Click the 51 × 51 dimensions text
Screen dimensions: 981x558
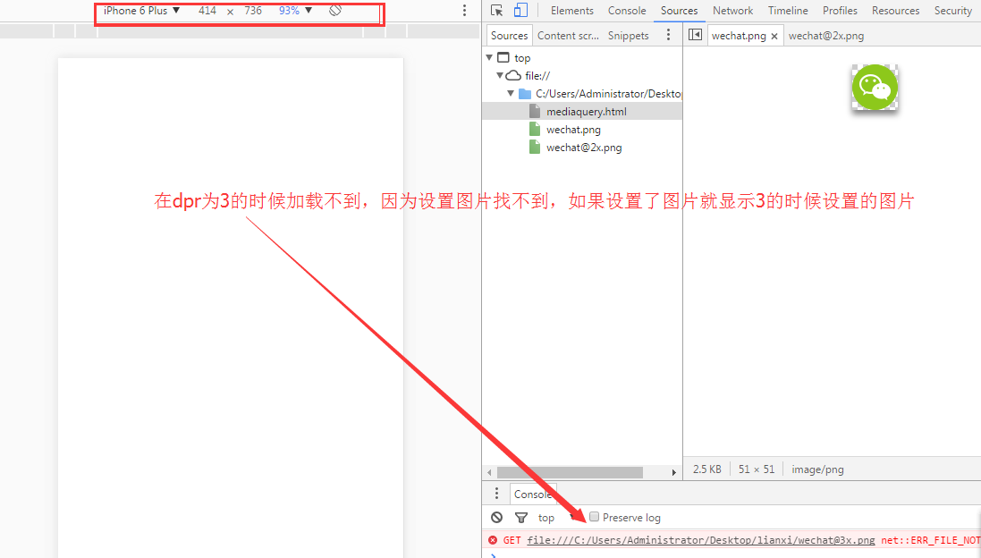coord(757,469)
